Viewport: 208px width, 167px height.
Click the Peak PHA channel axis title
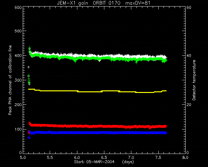tap(10, 80)
